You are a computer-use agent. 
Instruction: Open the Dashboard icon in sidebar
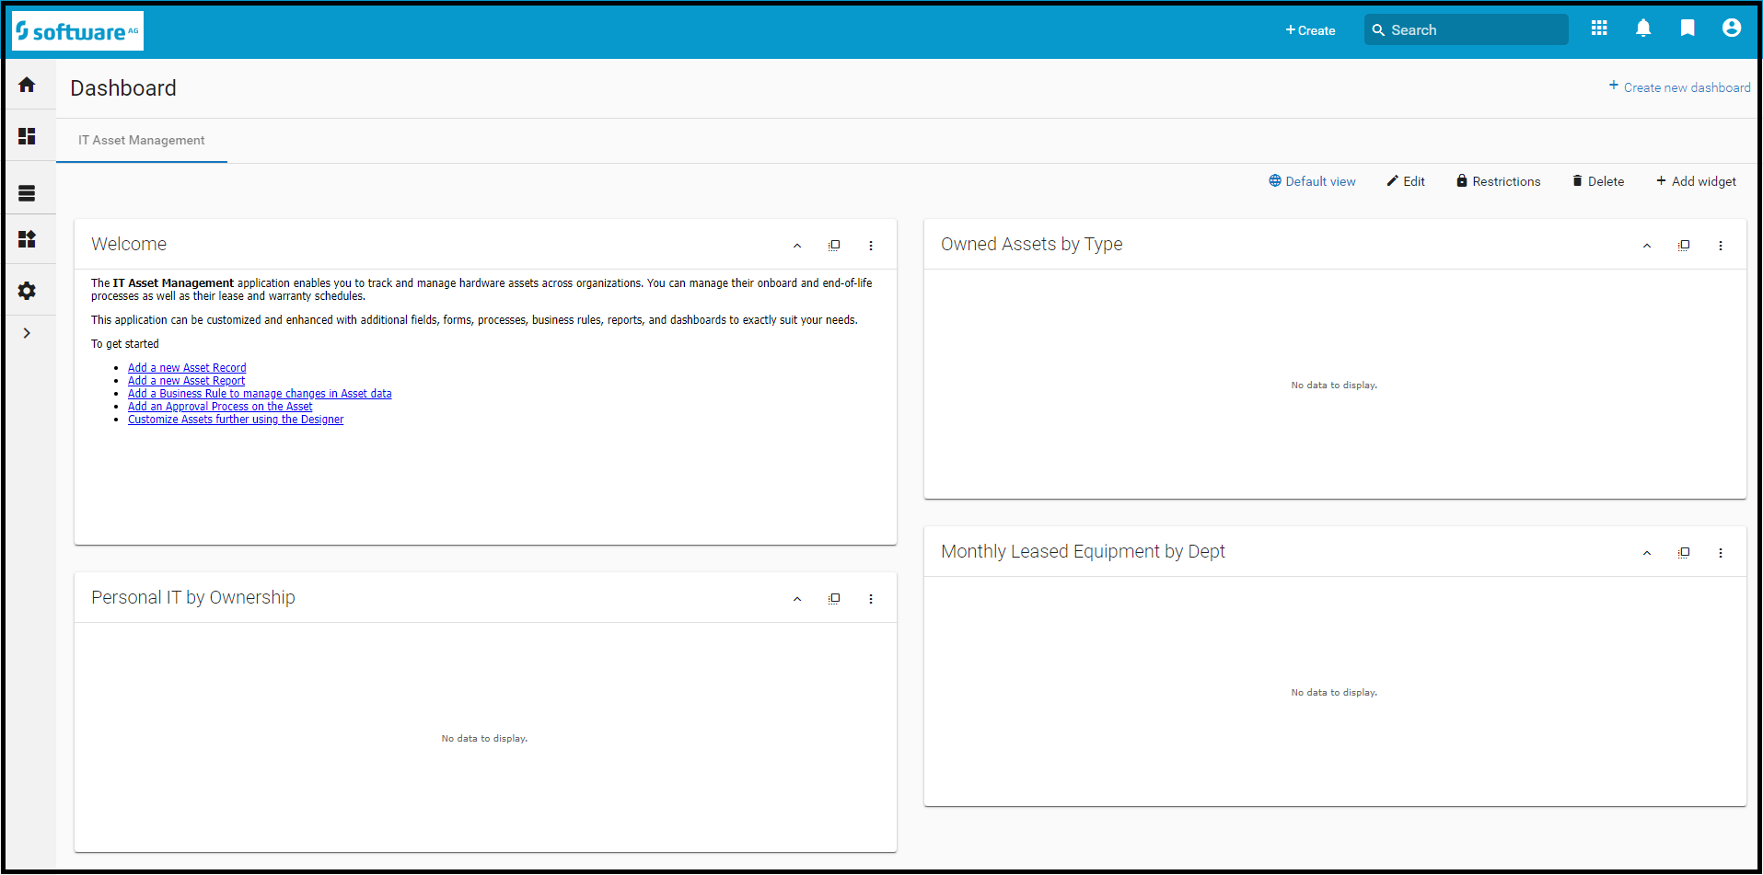[x=27, y=136]
